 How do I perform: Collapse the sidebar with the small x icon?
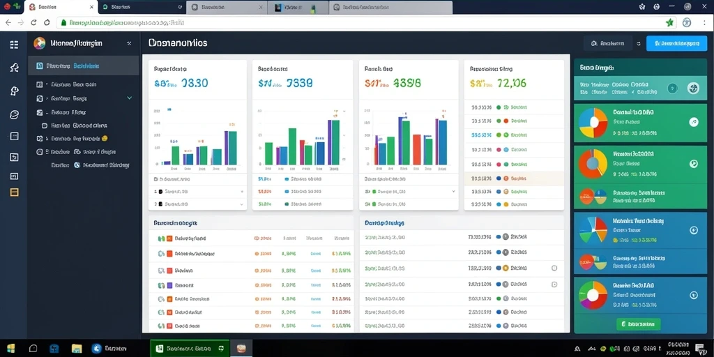(129, 43)
